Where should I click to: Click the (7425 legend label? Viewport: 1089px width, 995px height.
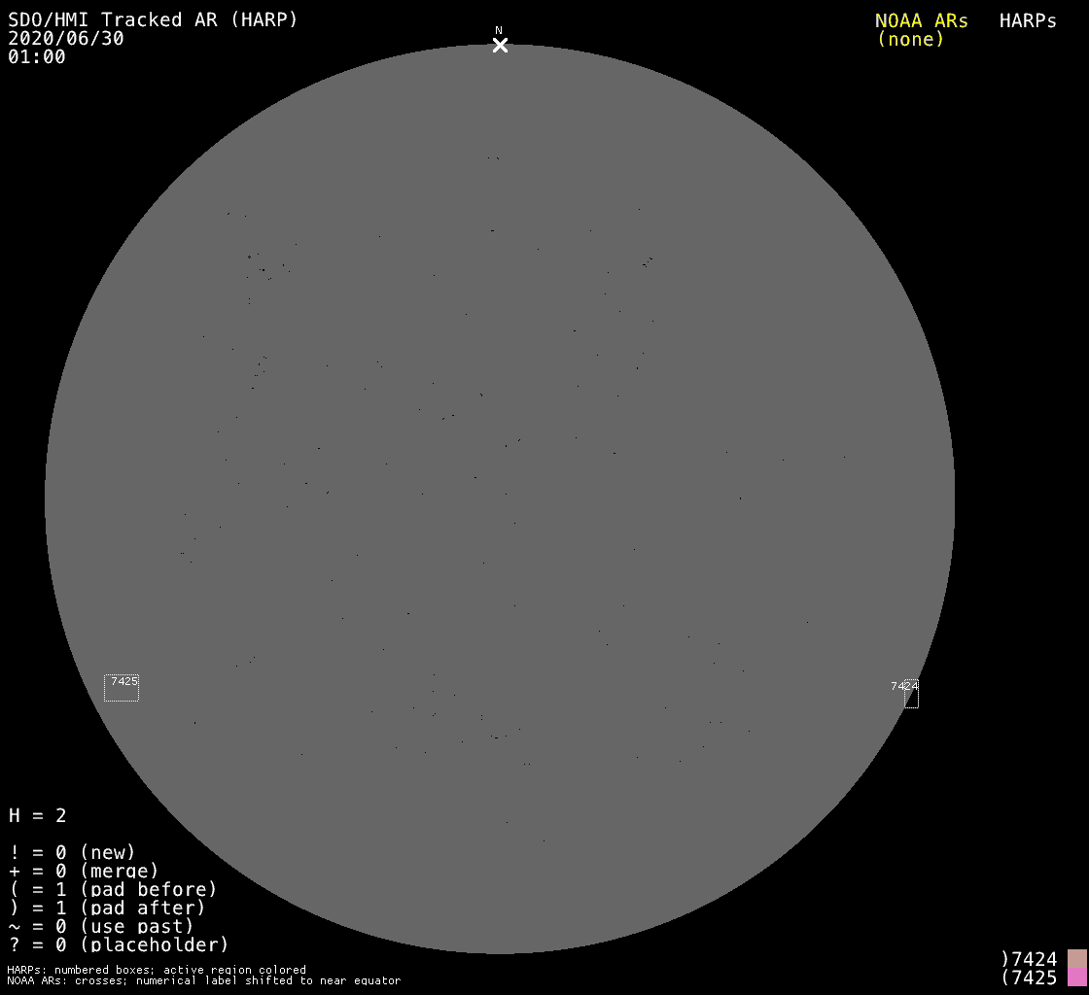coord(1029,978)
